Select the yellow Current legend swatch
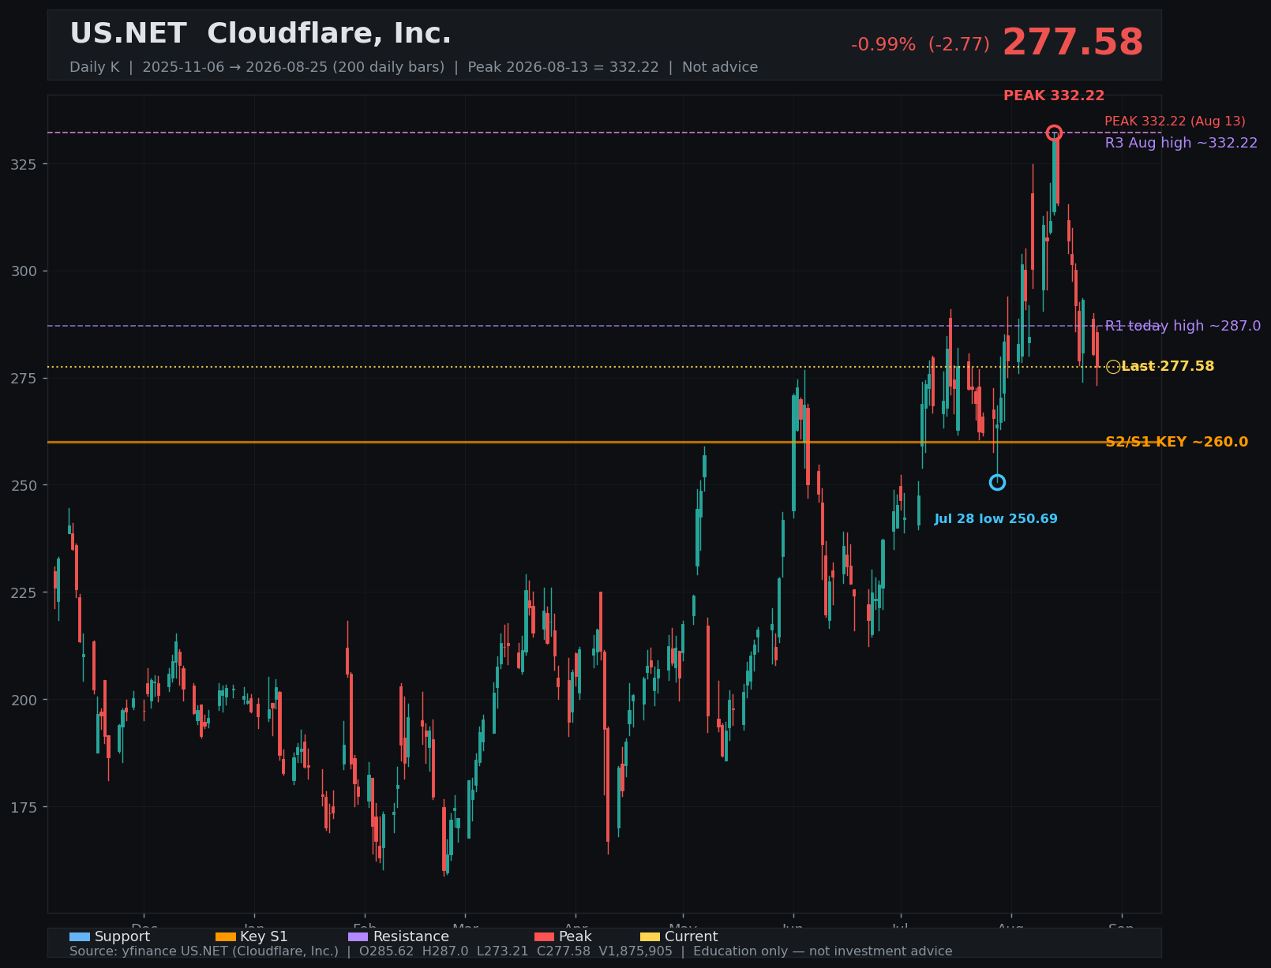Viewport: 1271px width, 968px height. (650, 936)
